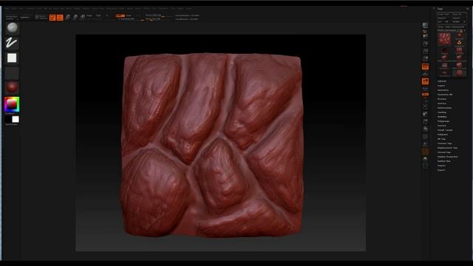
Task: Open the empty texture selector slot
Action: (12, 72)
